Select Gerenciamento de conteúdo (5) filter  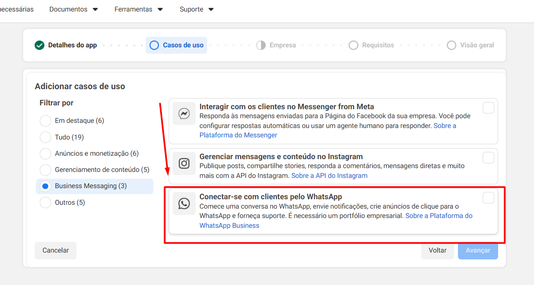[x=45, y=170]
